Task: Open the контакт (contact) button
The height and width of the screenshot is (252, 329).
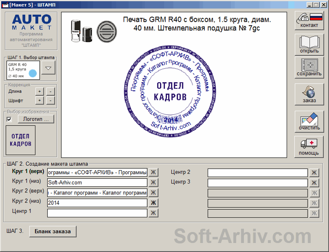Action: pyautogui.click(x=309, y=21)
